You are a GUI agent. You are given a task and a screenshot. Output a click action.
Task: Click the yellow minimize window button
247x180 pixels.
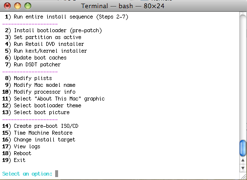point(18,6)
